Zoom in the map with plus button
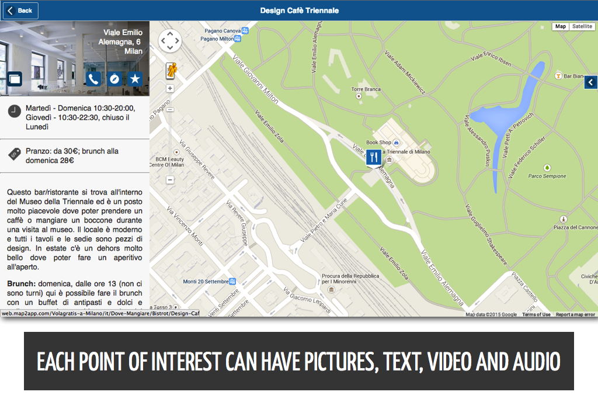The height and width of the screenshot is (409, 598). tap(170, 88)
